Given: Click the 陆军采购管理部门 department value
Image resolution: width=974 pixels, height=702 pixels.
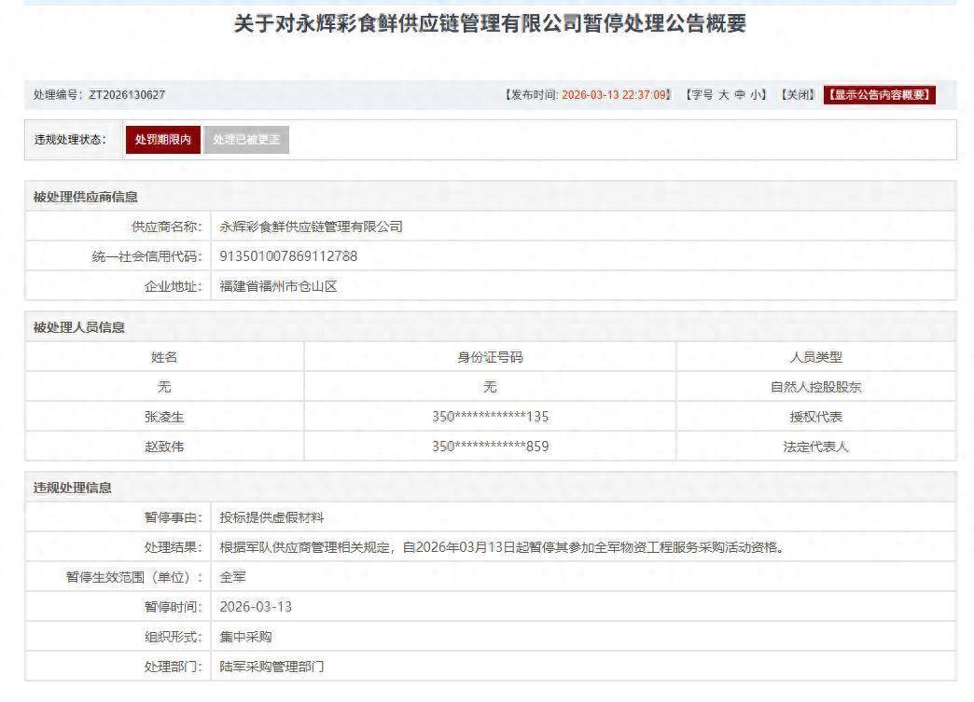Looking at the screenshot, I should 271,667.
